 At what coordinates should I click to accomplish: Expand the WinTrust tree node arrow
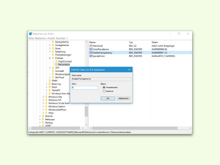tap(50, 77)
